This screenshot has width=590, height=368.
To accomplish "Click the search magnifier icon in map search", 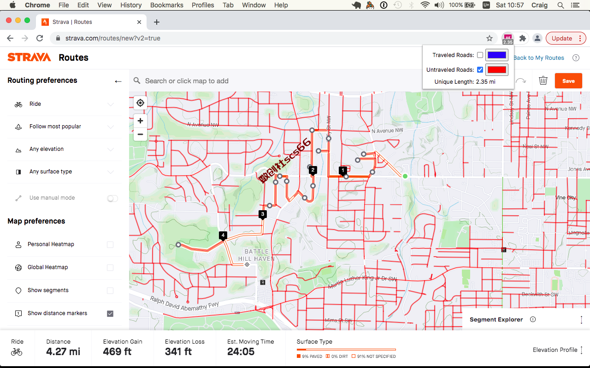I will click(137, 81).
